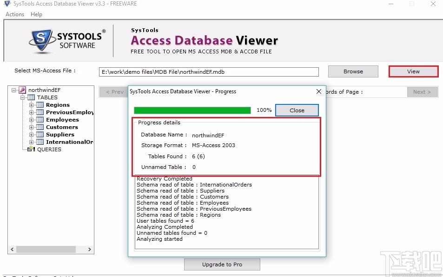The height and width of the screenshot is (277, 443).
Task: Click the Unnamed Table value '0'
Action: [x=194, y=167]
